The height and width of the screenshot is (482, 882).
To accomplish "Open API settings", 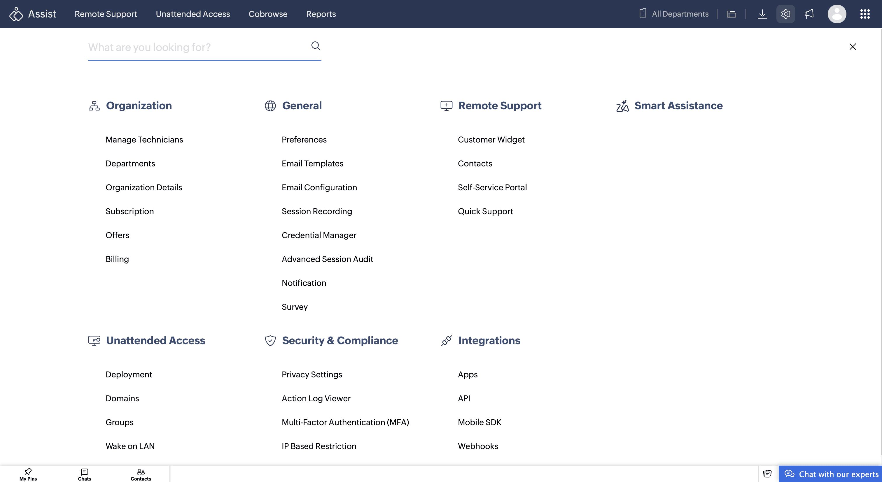I will point(464,399).
